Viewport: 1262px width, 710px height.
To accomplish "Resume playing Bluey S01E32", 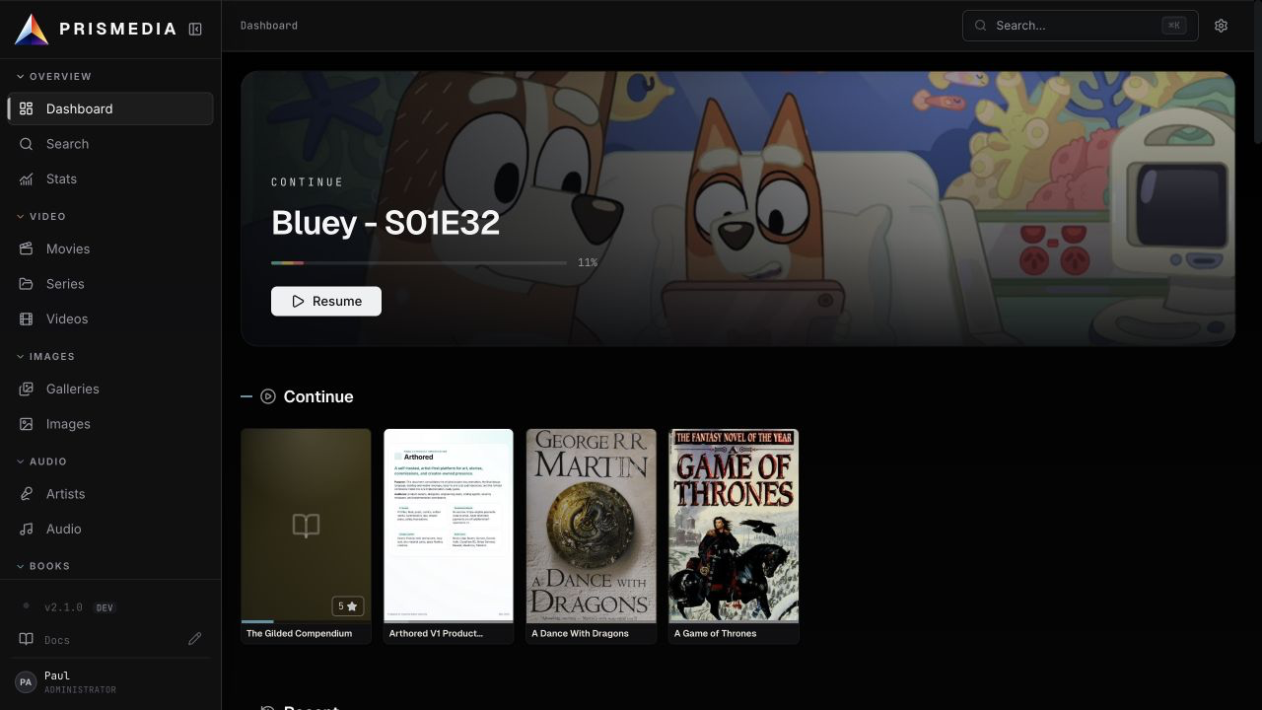I will click(x=326, y=301).
